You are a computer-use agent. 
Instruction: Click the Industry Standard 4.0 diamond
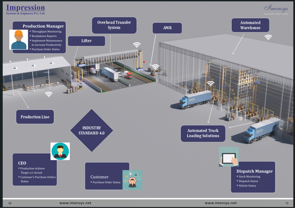[x=91, y=131]
